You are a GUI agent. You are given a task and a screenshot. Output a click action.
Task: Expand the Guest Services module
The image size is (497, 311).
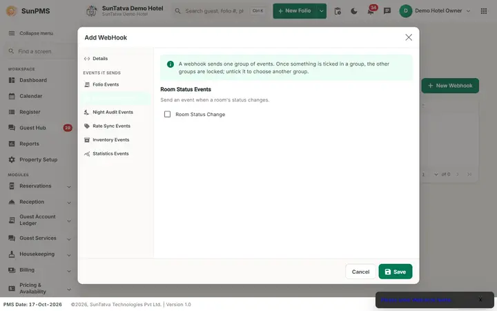coord(39,238)
